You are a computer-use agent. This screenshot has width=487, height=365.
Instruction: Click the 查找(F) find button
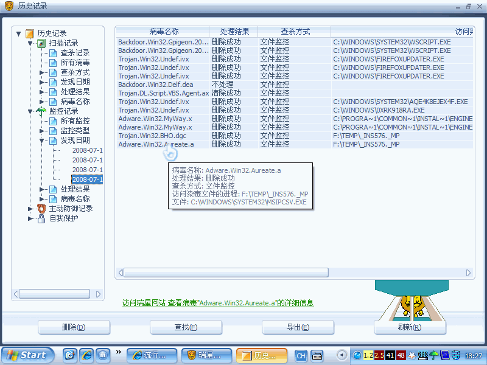pyautogui.click(x=186, y=327)
